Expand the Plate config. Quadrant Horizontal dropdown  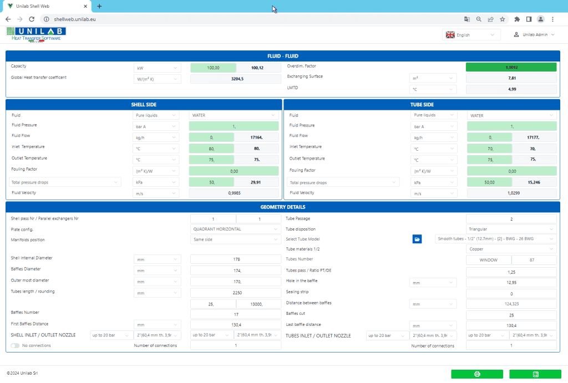(x=235, y=229)
